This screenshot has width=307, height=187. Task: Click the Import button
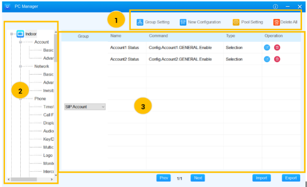click(261, 178)
